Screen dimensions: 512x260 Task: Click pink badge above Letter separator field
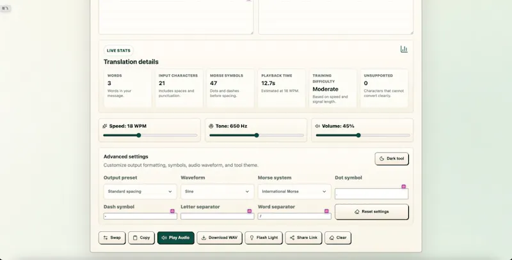coord(250,211)
